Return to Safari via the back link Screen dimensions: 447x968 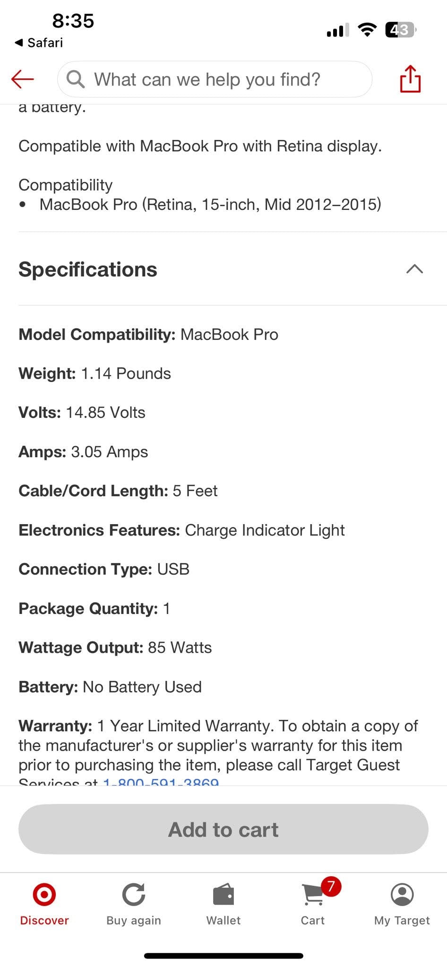pos(39,43)
